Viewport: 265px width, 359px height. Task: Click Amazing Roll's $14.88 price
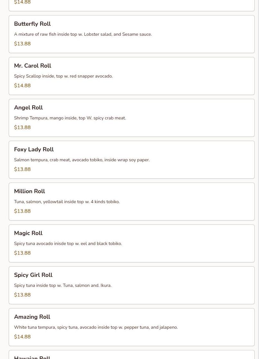coord(22,337)
